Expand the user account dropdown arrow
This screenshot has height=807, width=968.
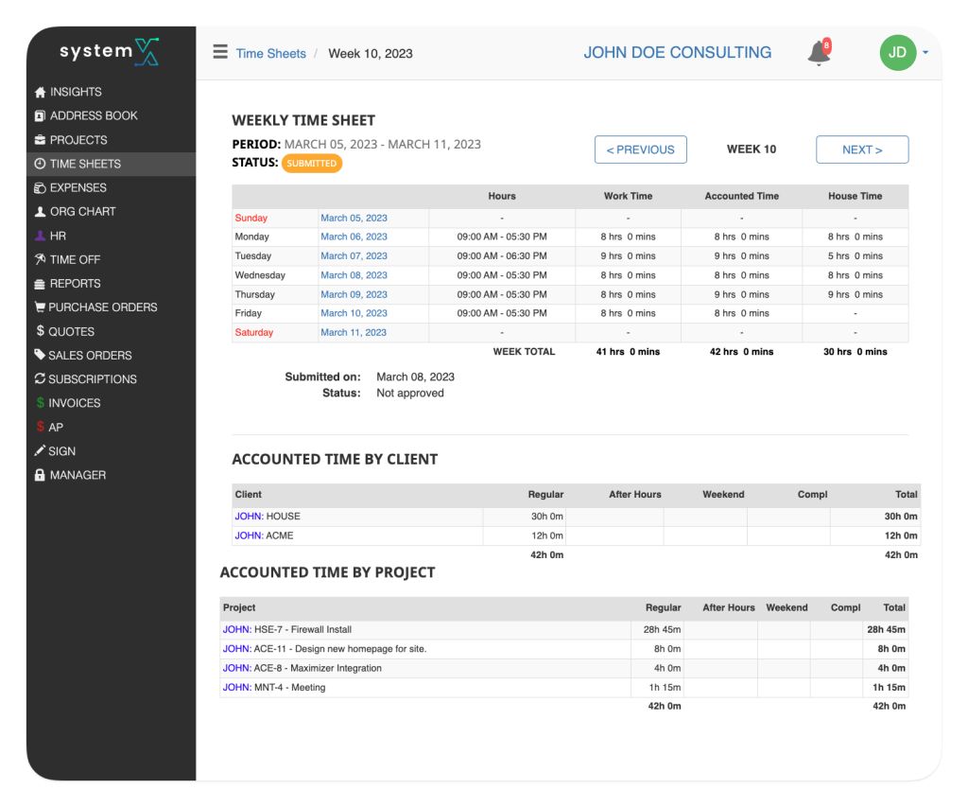click(925, 53)
